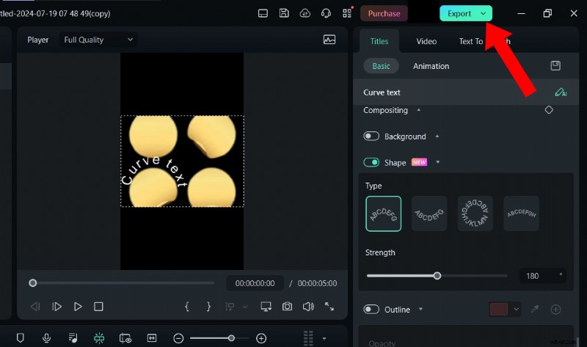Screen dimensions: 587x347
Task: Disable the Shape toggle
Action: [x=371, y=162]
